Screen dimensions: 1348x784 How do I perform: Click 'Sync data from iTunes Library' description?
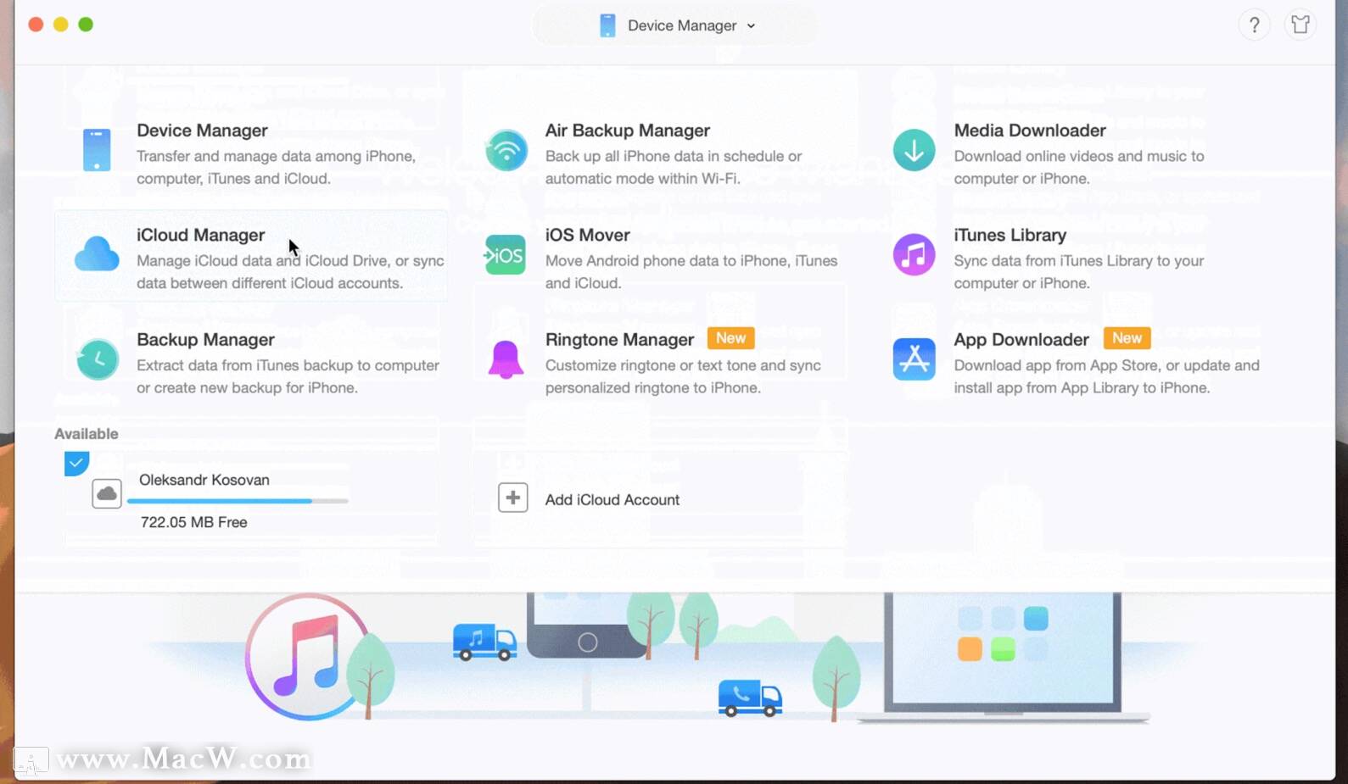[1078, 272]
